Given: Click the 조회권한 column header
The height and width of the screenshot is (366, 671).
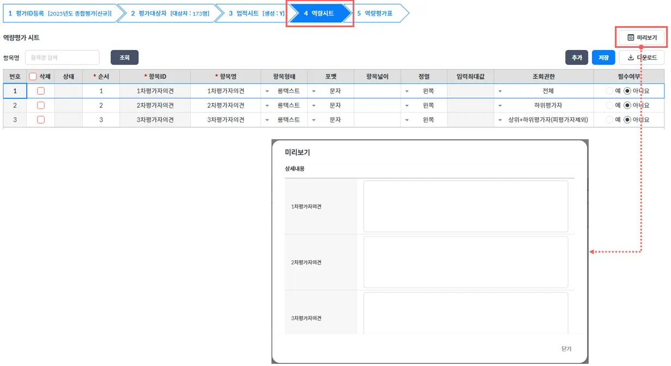Looking at the screenshot, I should coord(543,77).
